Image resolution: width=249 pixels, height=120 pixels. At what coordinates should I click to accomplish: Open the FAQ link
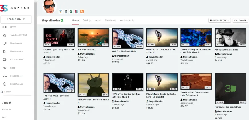click(4, 118)
